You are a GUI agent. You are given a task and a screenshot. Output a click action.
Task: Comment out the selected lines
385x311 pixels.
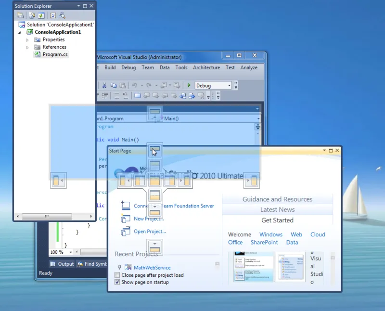tap(116, 95)
